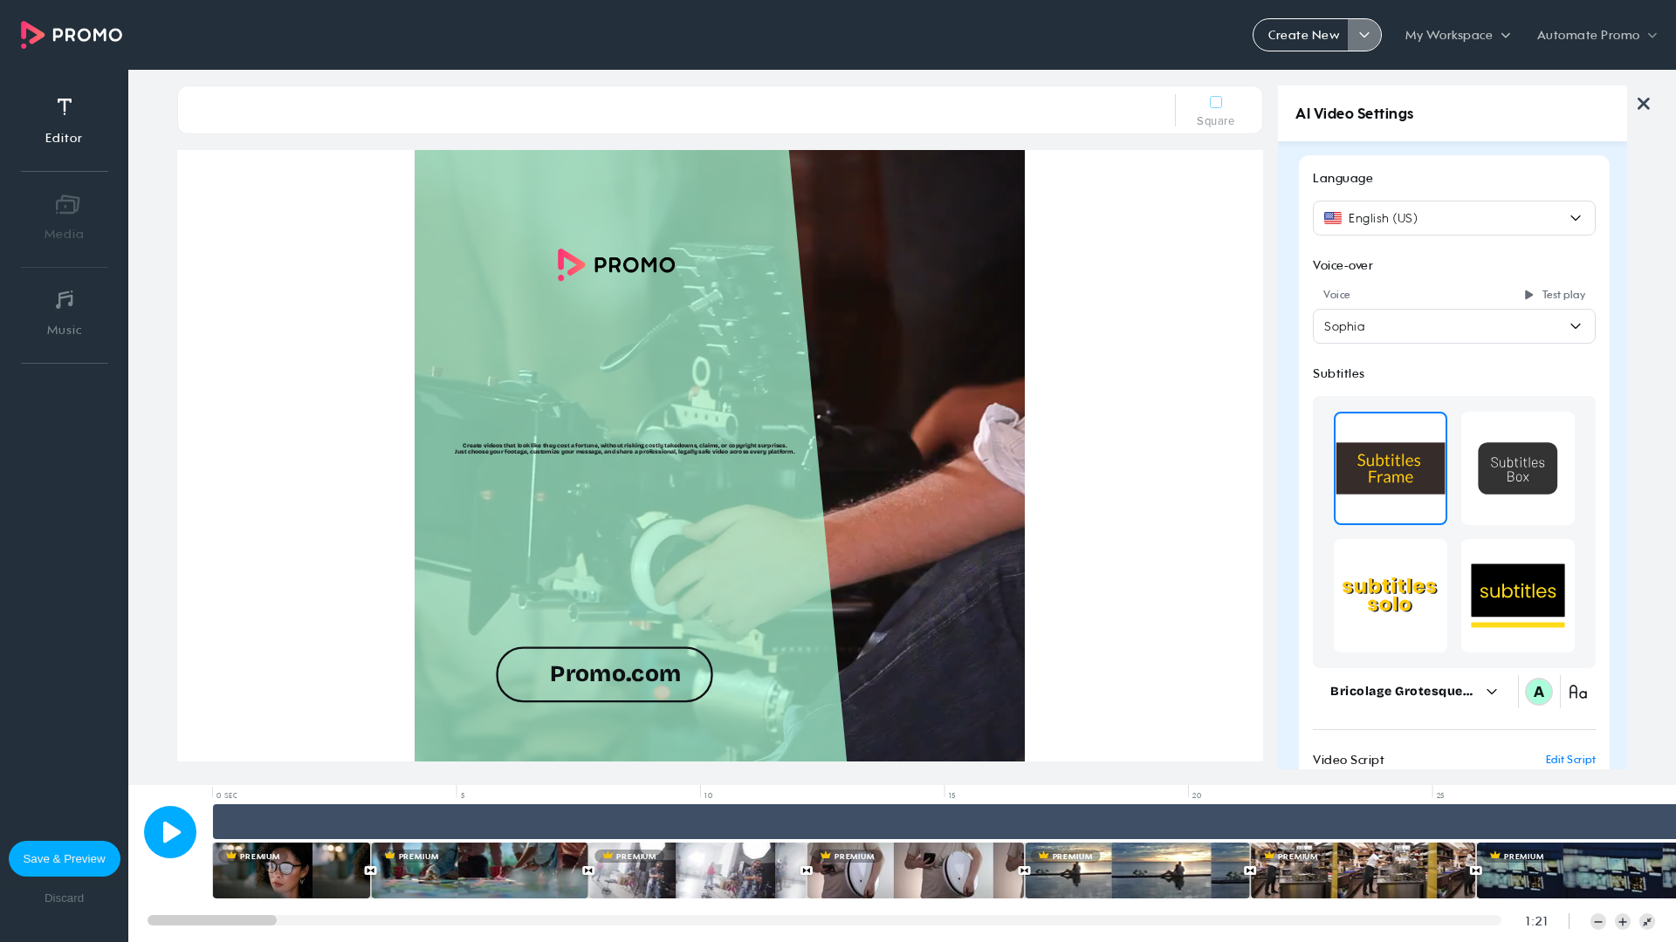This screenshot has width=1676, height=942.
Task: Open the My Workspace menu
Action: coord(1458,35)
